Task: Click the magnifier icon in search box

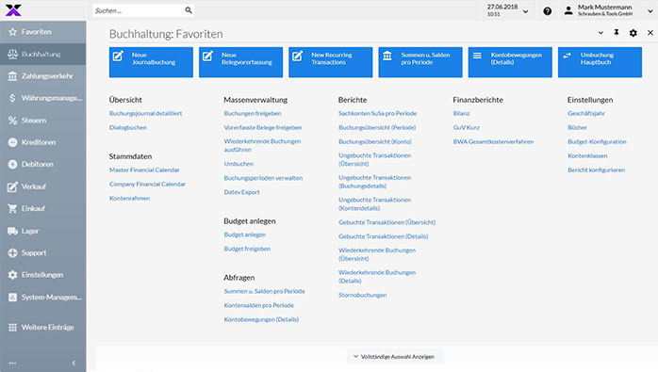Action: point(189,10)
